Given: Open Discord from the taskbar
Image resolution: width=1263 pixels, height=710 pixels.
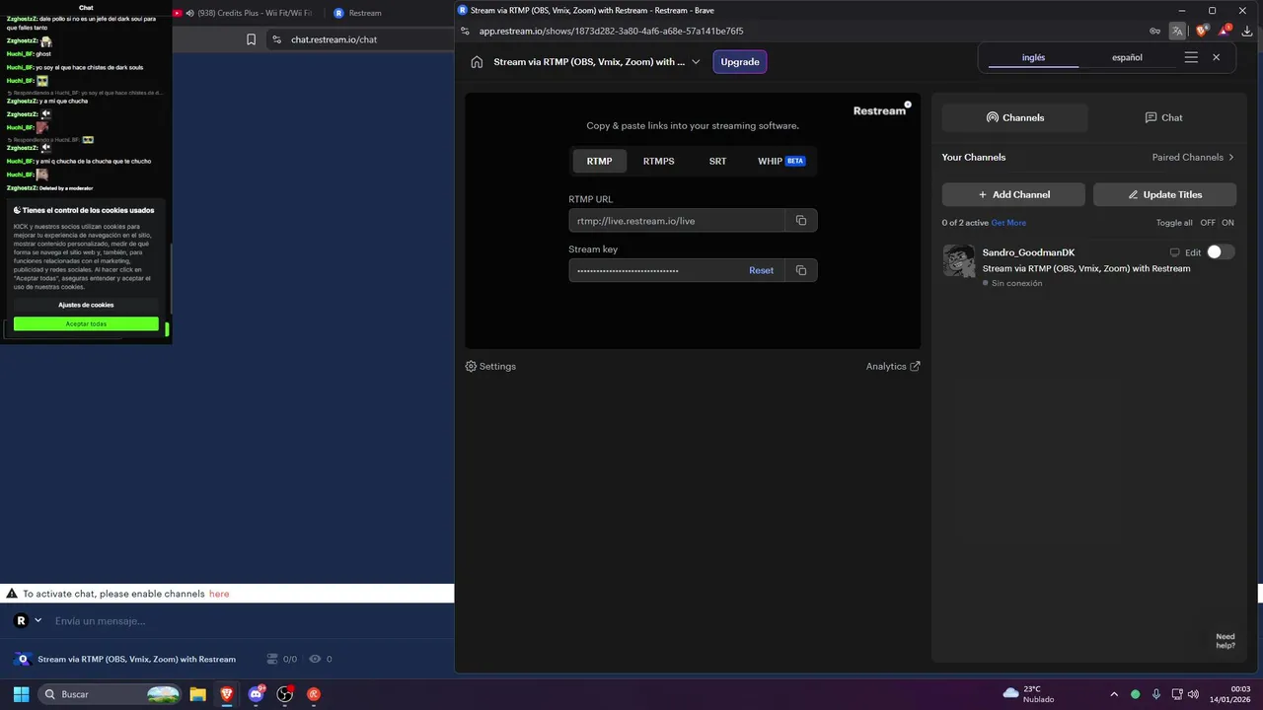Looking at the screenshot, I should pyautogui.click(x=257, y=694).
